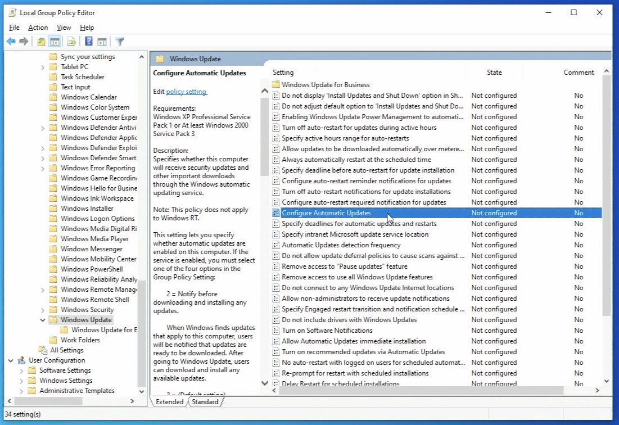This screenshot has height=425, width=619.
Task: Expand the Windows Settings node
Action: 21,381
